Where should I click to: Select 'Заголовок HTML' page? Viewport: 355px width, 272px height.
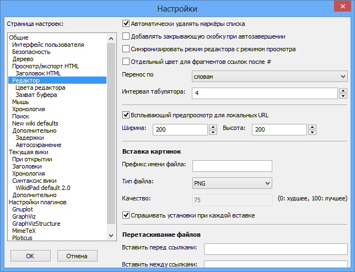38,73
